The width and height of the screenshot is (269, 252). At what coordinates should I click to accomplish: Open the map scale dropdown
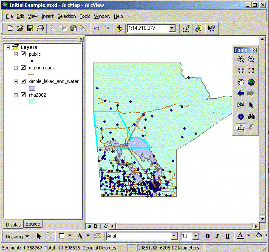pos(172,28)
